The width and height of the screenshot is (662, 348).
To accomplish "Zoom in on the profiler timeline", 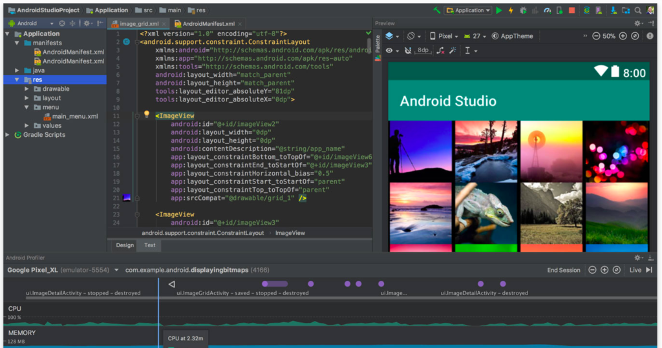I will [x=604, y=270].
